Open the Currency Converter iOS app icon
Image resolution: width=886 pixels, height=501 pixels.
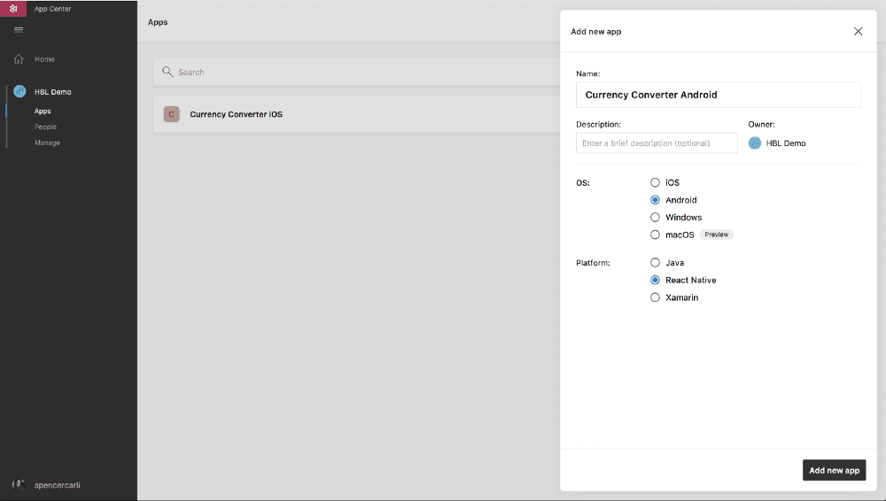[x=171, y=114]
